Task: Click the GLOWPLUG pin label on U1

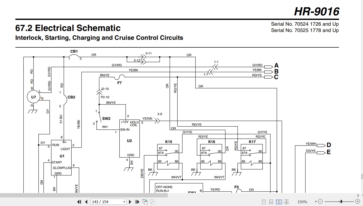Action: (x=62, y=168)
